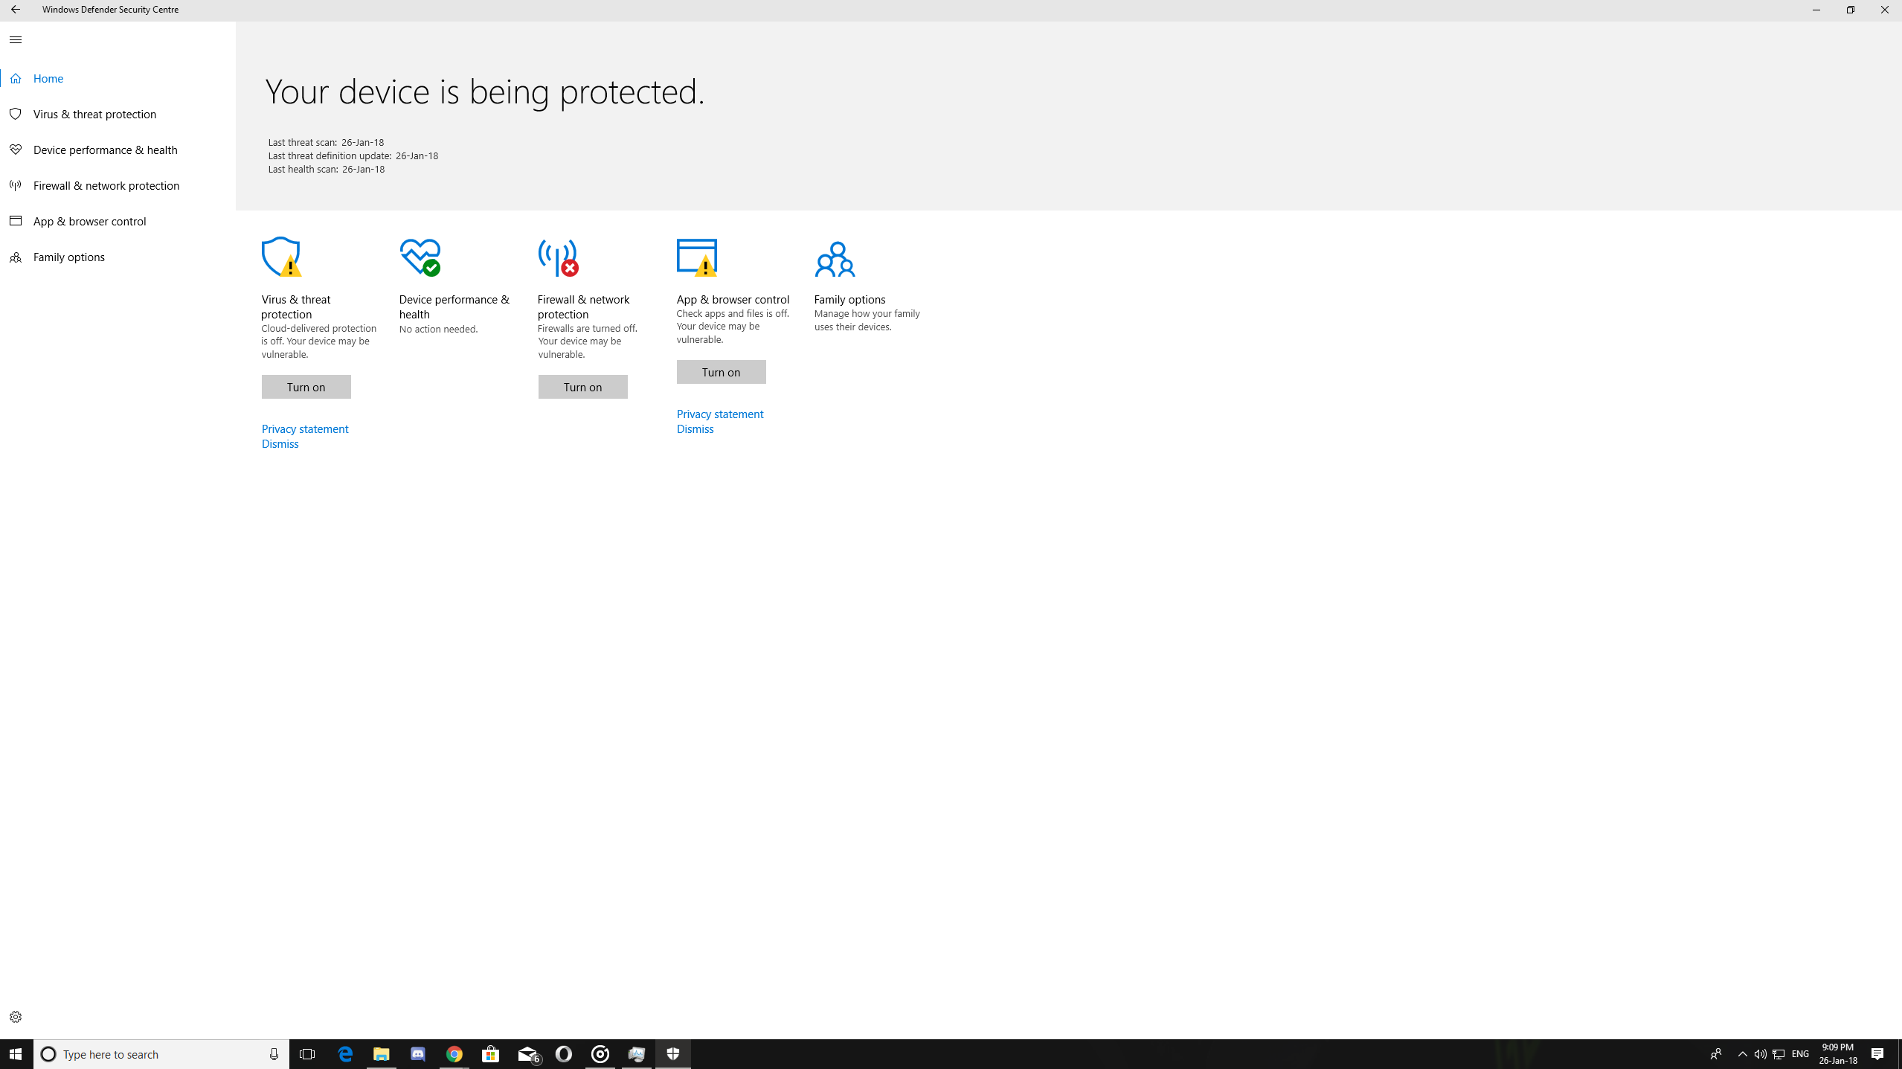This screenshot has height=1069, width=1902.
Task: Show hidden system tray icons chevron
Action: click(1742, 1054)
